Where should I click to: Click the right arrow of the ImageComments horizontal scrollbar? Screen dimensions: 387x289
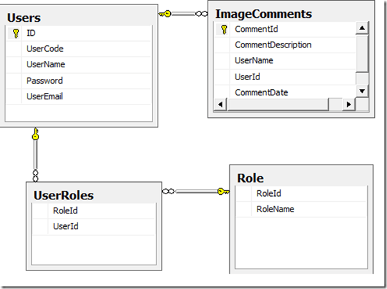click(x=349, y=104)
